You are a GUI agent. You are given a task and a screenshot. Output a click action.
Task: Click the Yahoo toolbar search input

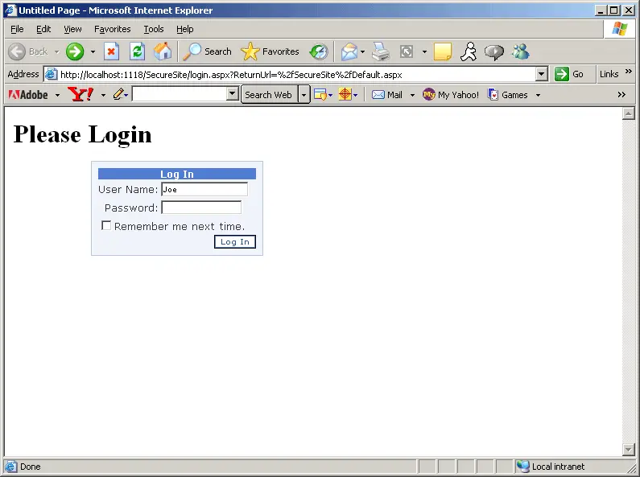tap(180, 94)
